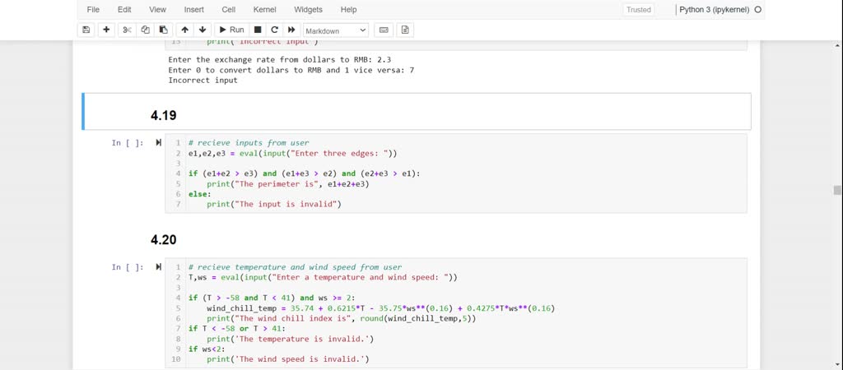
Task: Move selected cell down arrow
Action: point(203,30)
